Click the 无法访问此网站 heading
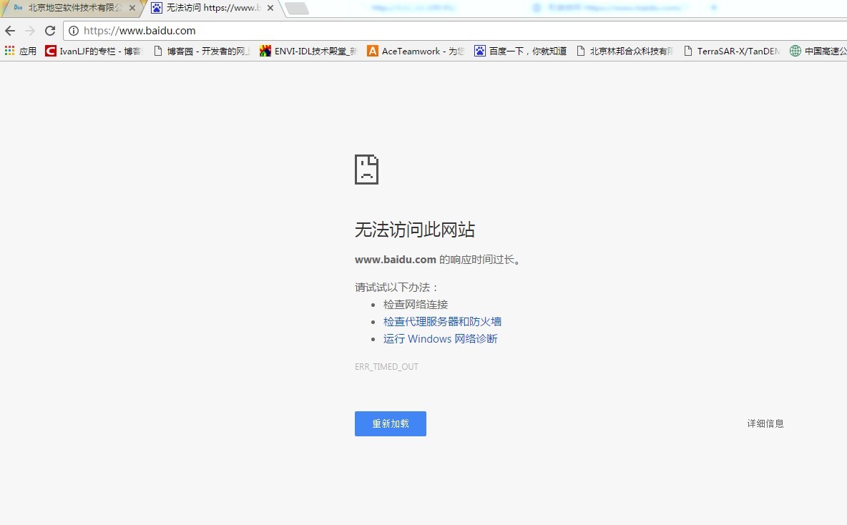 pyautogui.click(x=415, y=230)
